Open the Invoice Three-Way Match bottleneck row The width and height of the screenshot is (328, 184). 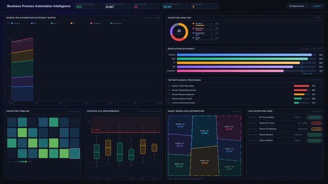point(245,86)
